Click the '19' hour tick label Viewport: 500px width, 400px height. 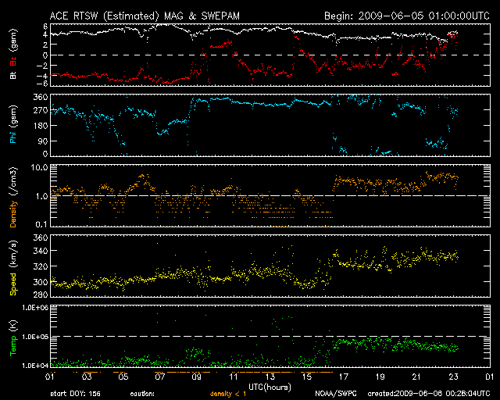(x=380, y=377)
